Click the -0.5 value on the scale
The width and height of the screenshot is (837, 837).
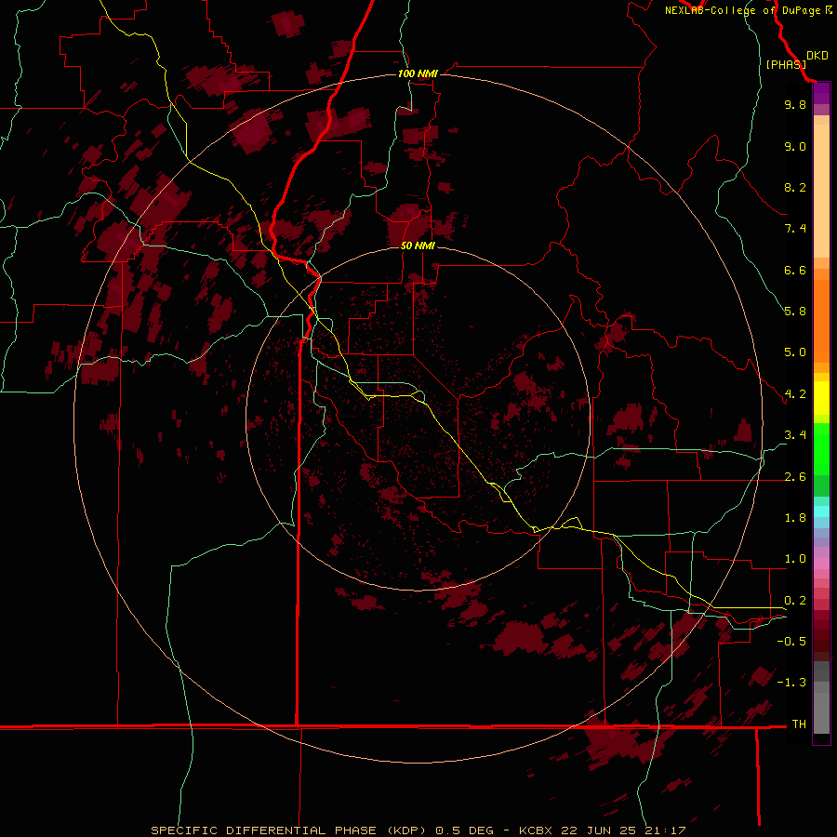coord(791,642)
